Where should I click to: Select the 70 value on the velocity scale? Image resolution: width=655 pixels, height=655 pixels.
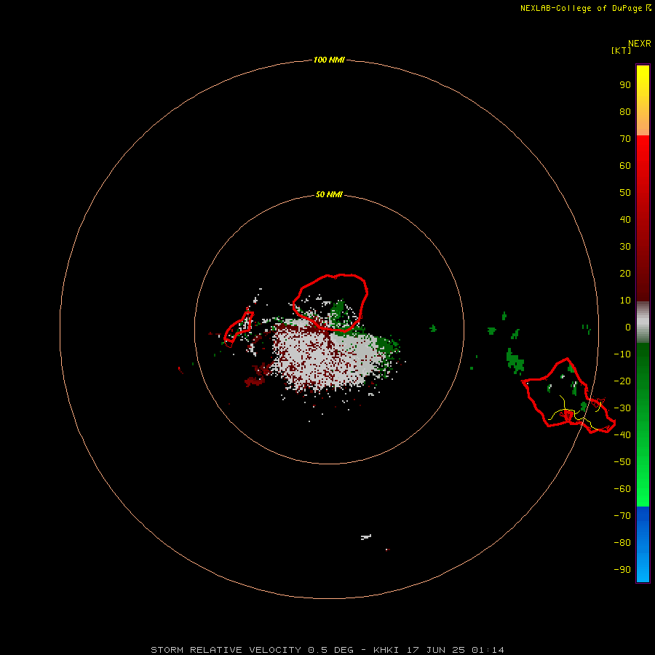click(625, 139)
